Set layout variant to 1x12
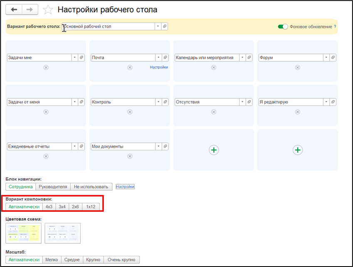 (91, 207)
